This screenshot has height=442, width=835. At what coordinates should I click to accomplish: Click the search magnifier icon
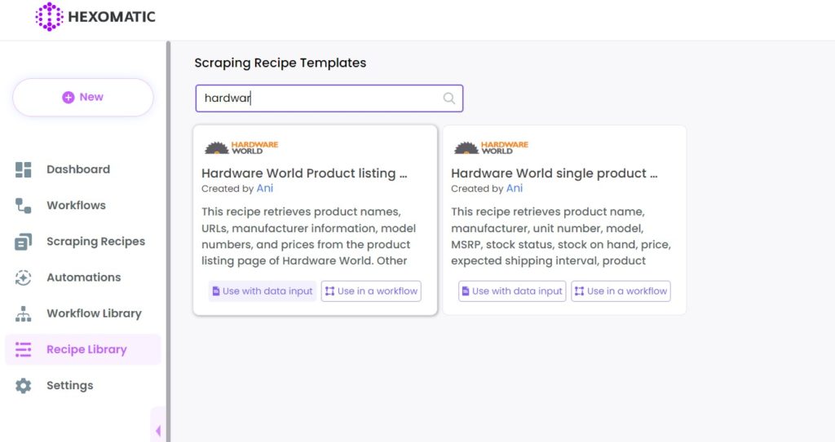pos(449,98)
